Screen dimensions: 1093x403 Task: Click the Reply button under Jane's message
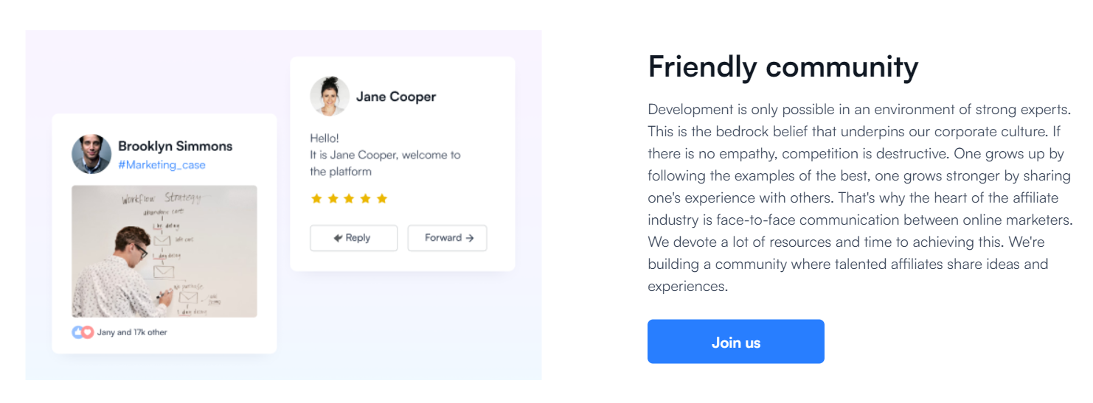(353, 238)
